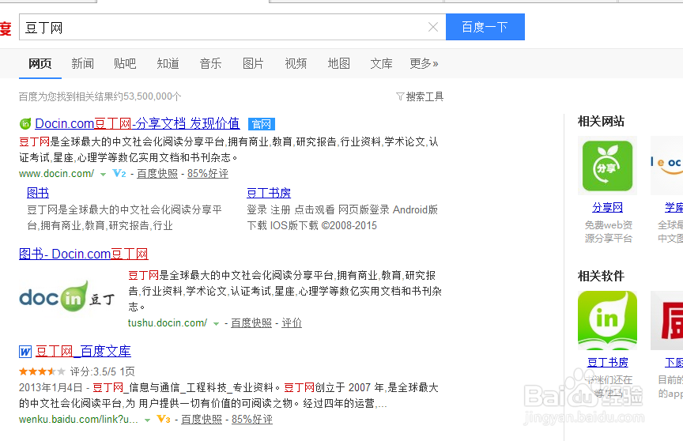The width and height of the screenshot is (683, 441).
Task: Click the 官网 badge
Action: tap(262, 124)
